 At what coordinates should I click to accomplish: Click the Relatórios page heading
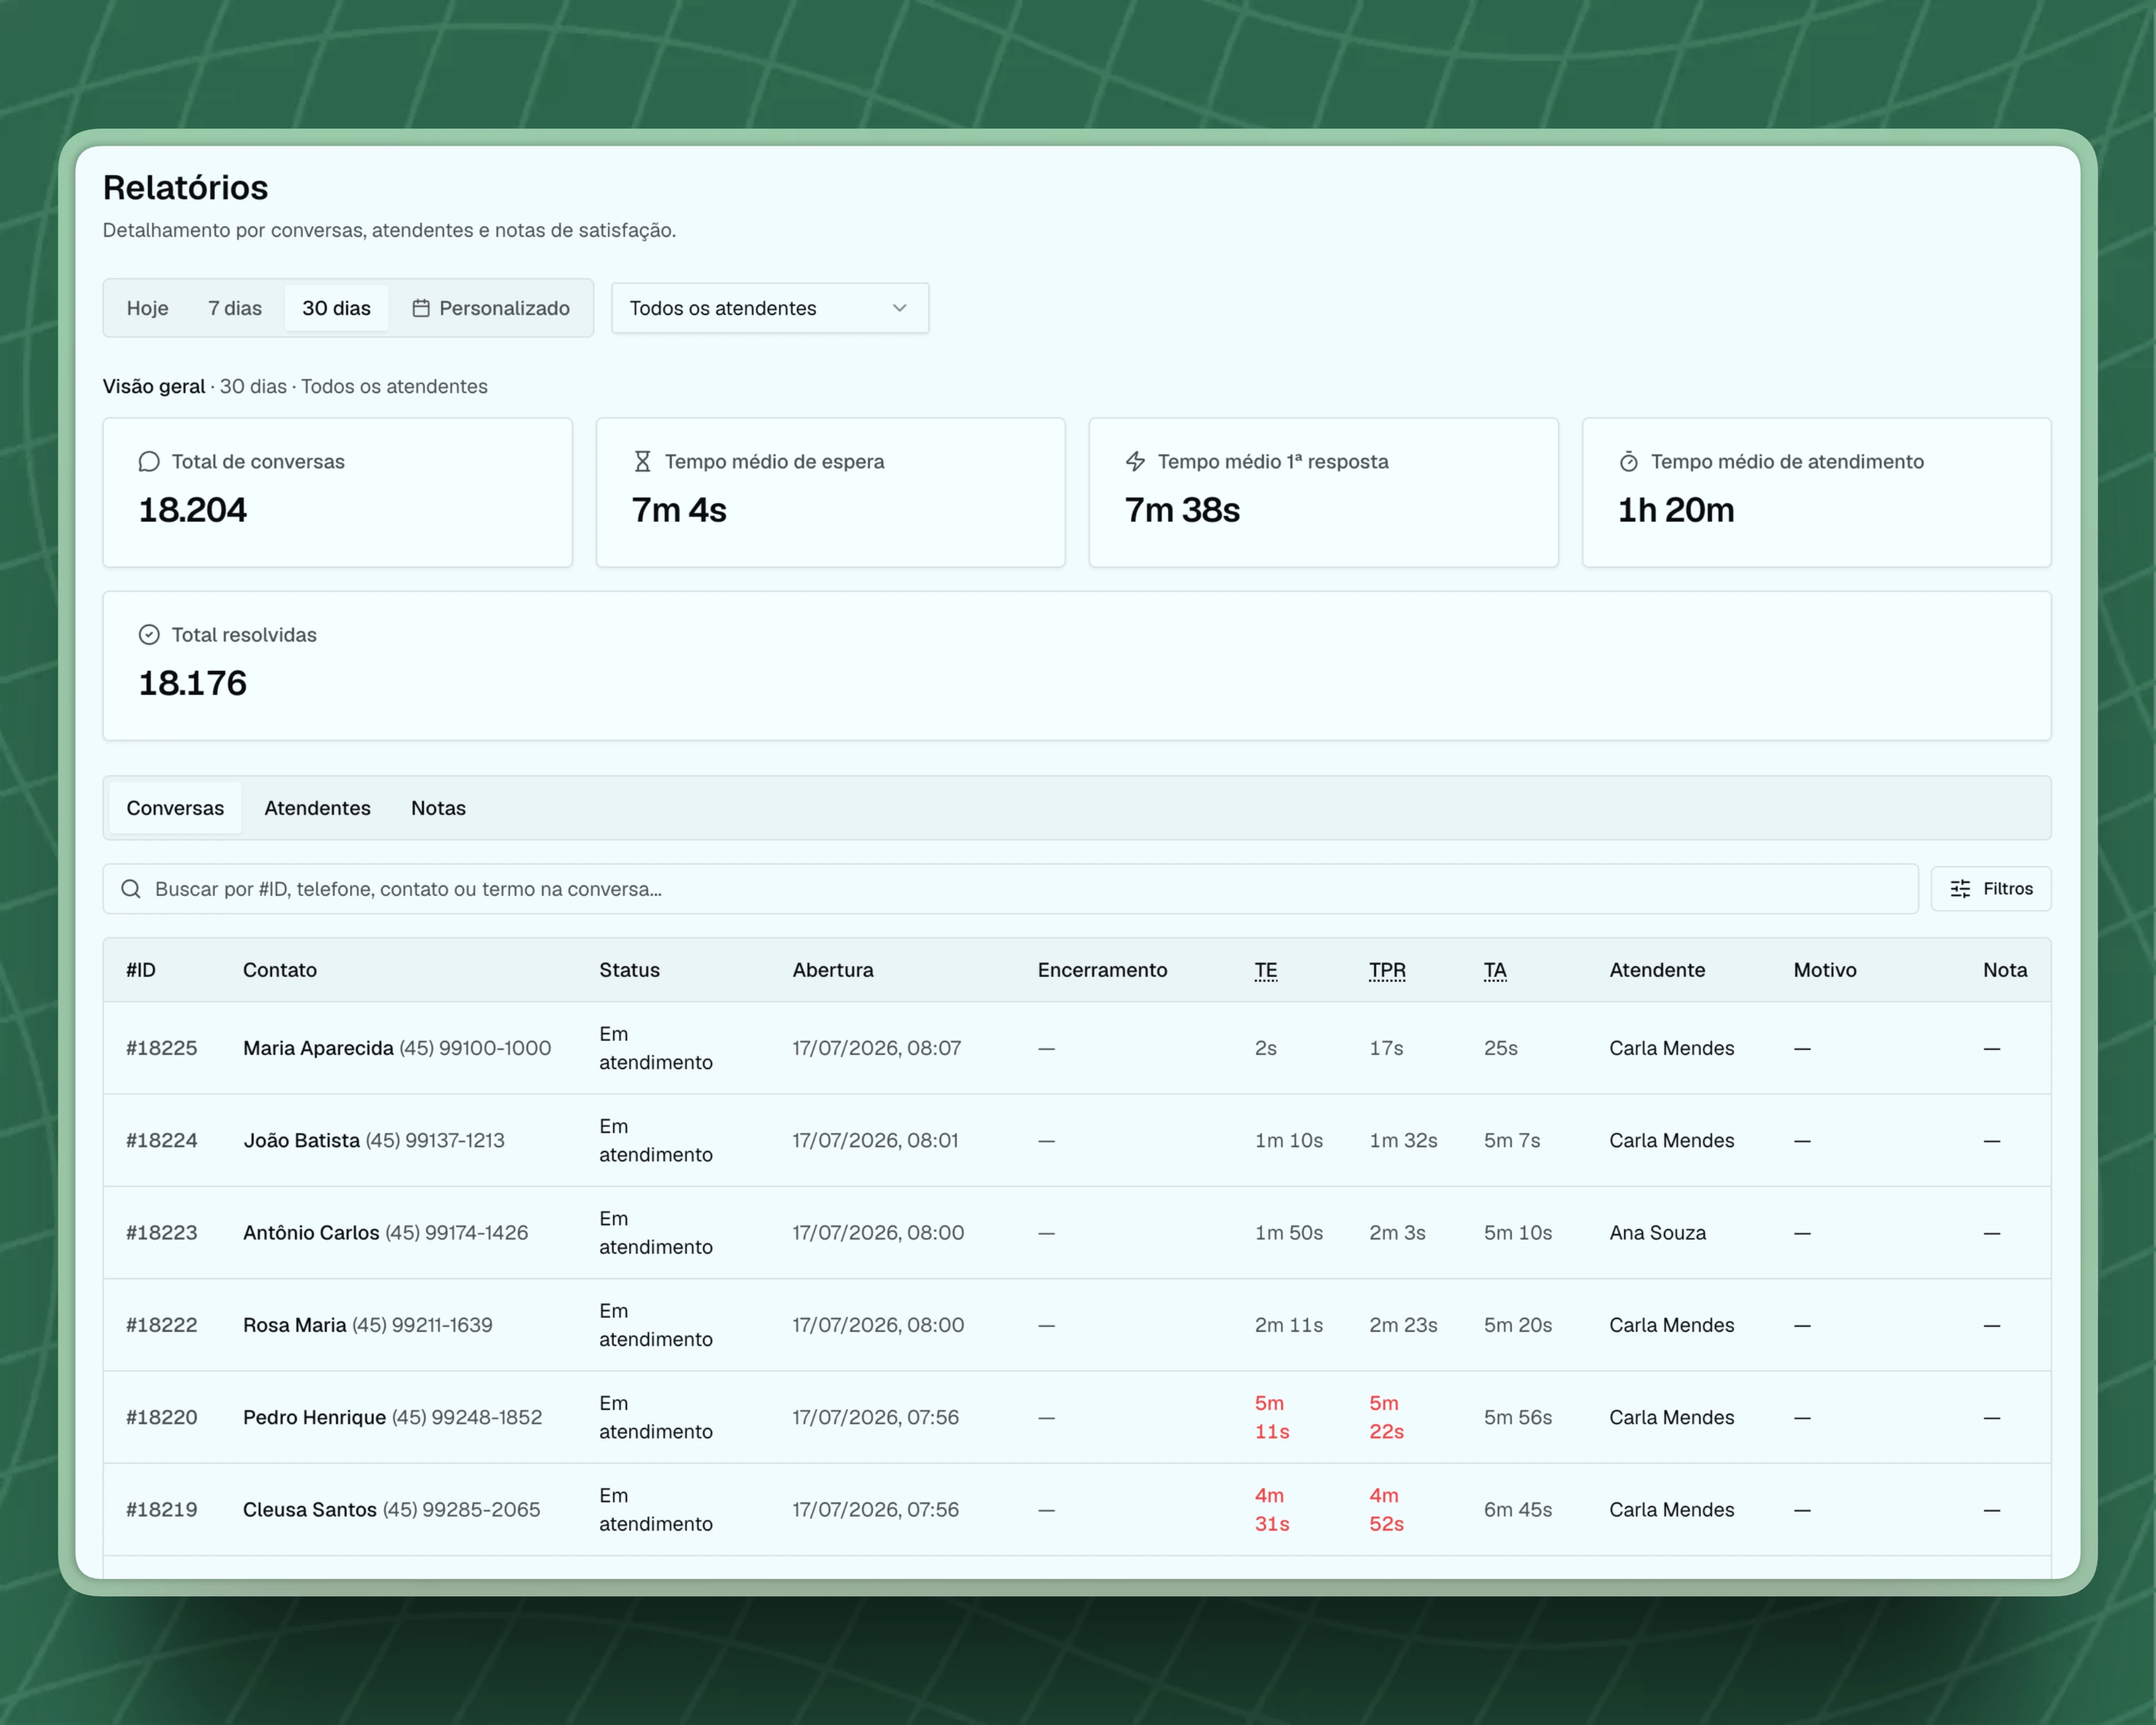185,187
